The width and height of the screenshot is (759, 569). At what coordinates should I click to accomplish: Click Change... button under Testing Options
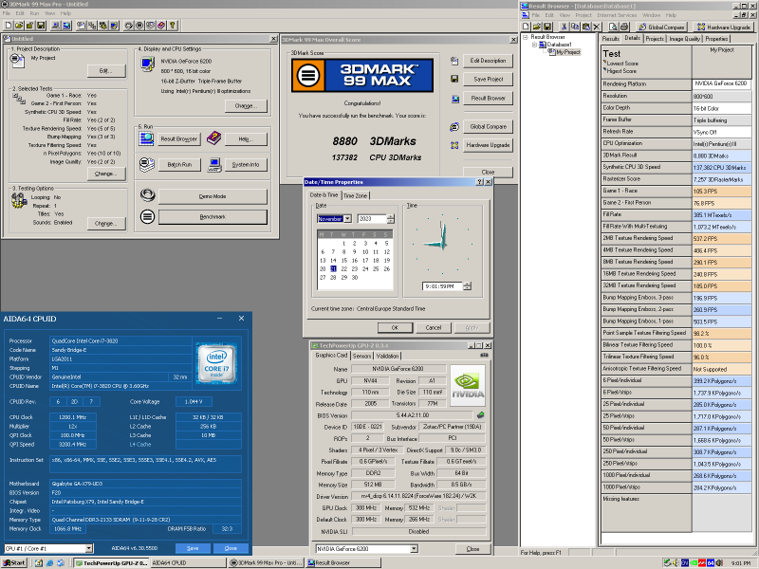(106, 223)
